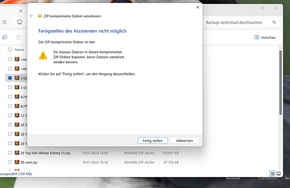This screenshot has height=188, width=290.
Task: Click the Netzwerk desktop label
Action: pos(233,178)
